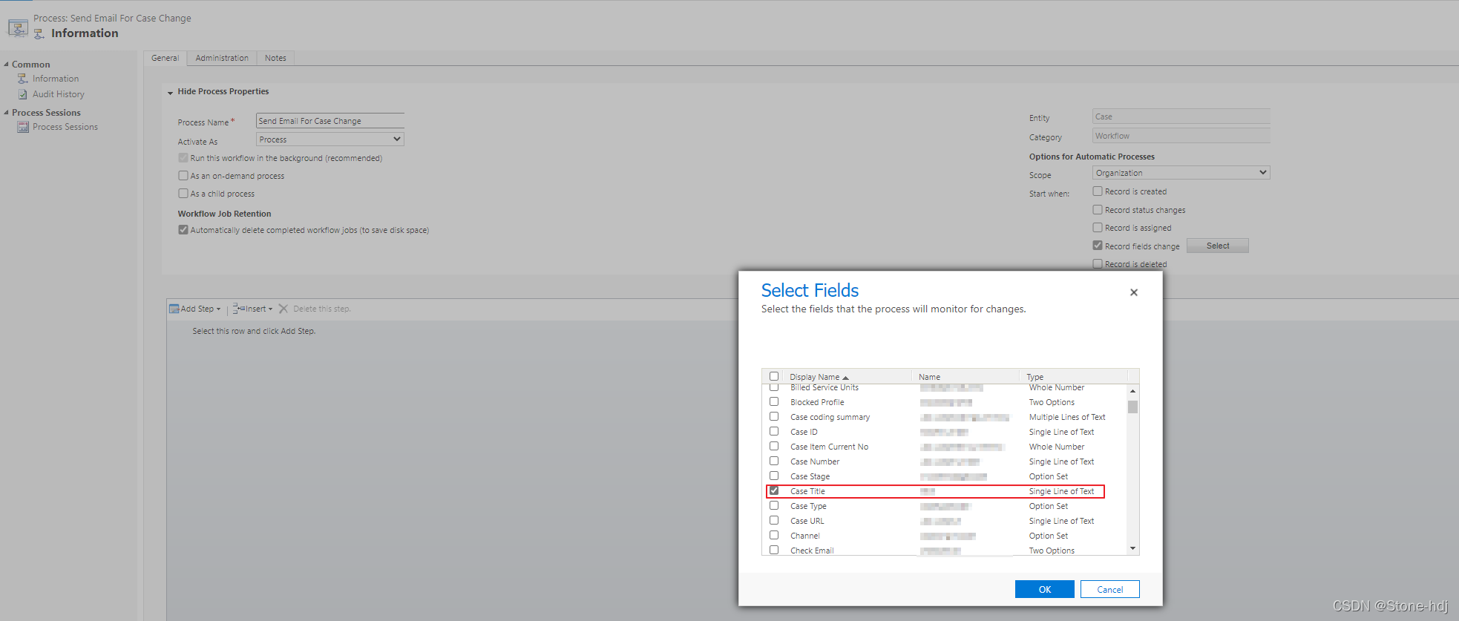Click the Process Name input field
The height and width of the screenshot is (621, 1459).
pos(329,121)
